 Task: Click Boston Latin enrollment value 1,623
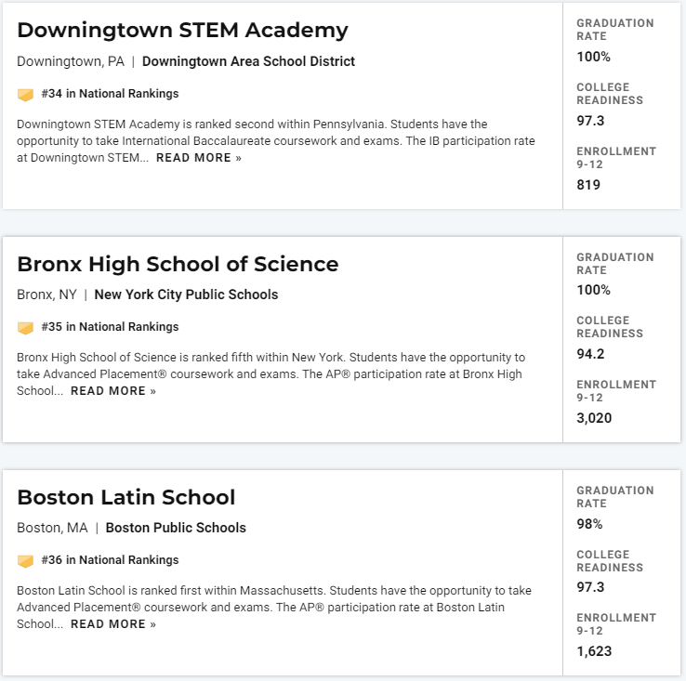click(x=594, y=651)
